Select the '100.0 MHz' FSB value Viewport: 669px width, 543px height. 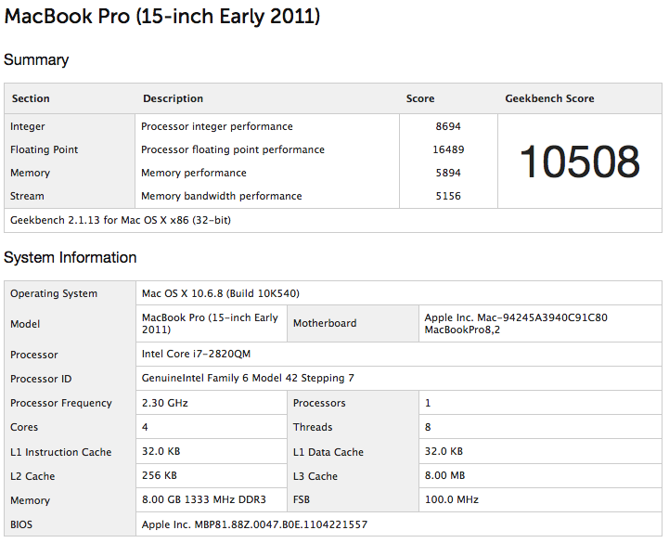(451, 499)
